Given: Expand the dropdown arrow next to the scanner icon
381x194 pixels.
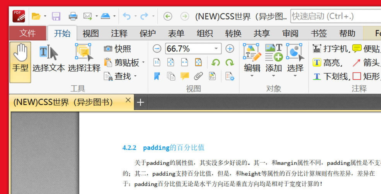Looking at the screenshot, I should pyautogui.click(x=114, y=16).
